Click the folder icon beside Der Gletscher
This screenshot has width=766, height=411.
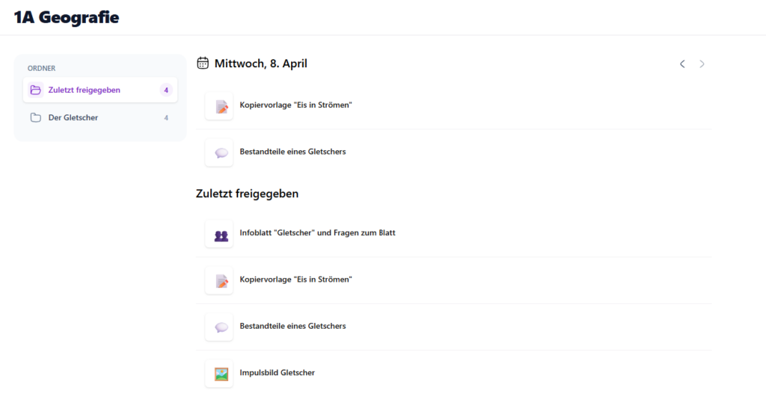pos(35,117)
